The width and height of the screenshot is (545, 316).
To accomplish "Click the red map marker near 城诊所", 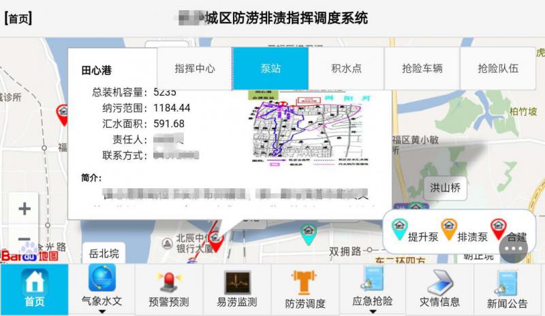I will [63, 114].
